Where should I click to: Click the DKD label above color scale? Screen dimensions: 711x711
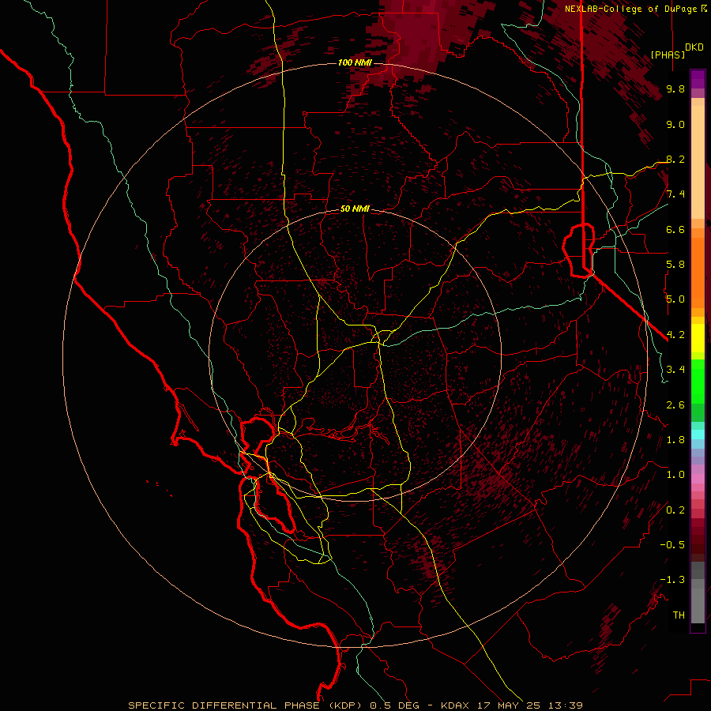coord(694,47)
